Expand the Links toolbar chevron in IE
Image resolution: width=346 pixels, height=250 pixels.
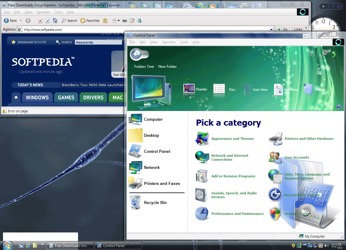pos(306,28)
